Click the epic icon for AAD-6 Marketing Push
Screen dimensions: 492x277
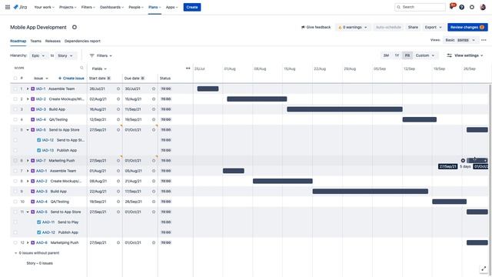coord(32,243)
